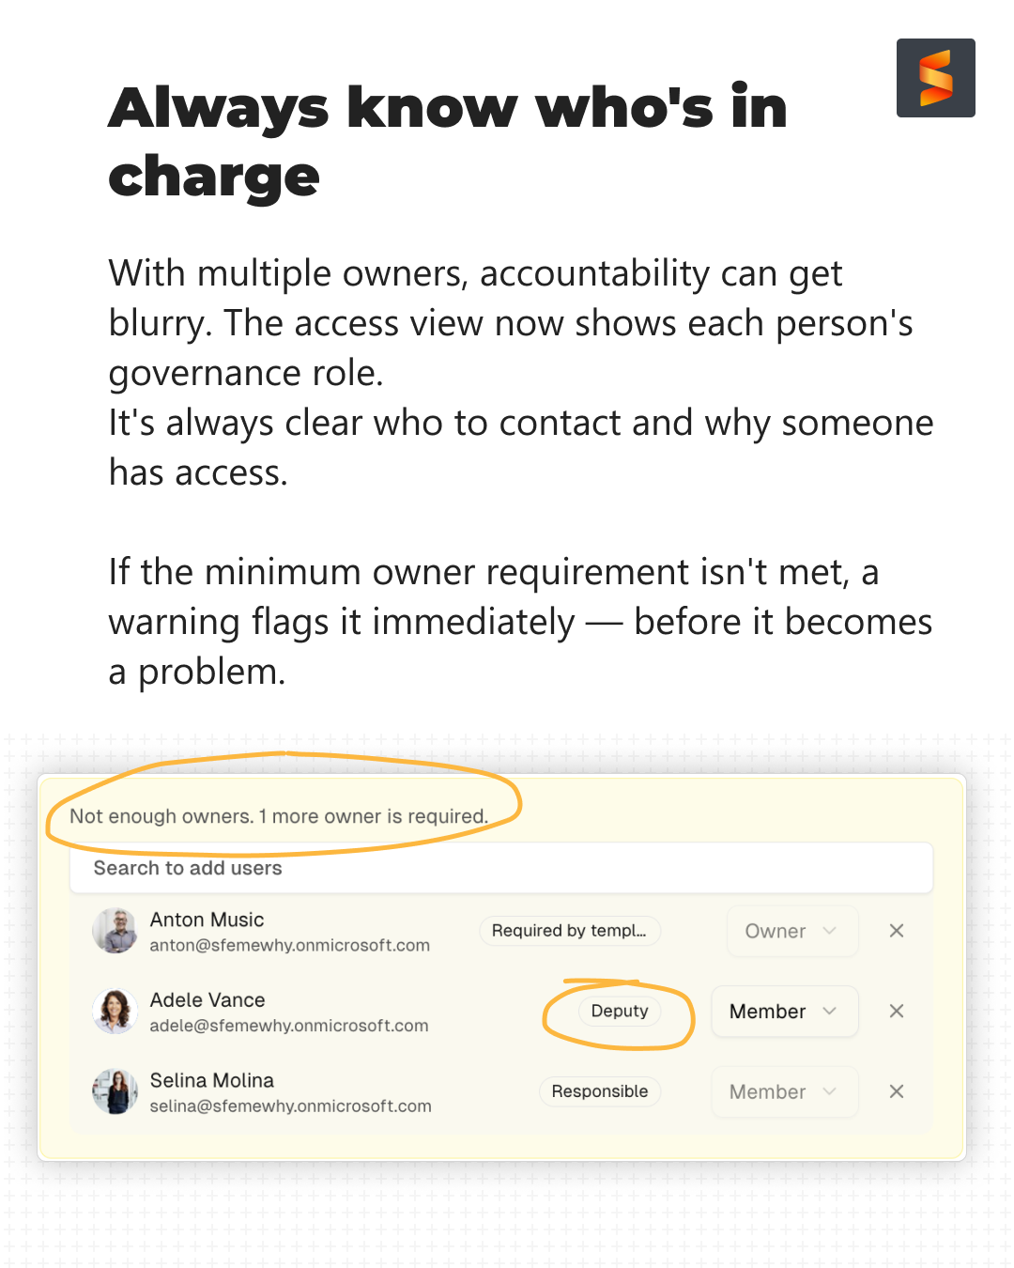Open the Owner role dropdown for Anton
The width and height of the screenshot is (1014, 1268).
[x=791, y=931]
